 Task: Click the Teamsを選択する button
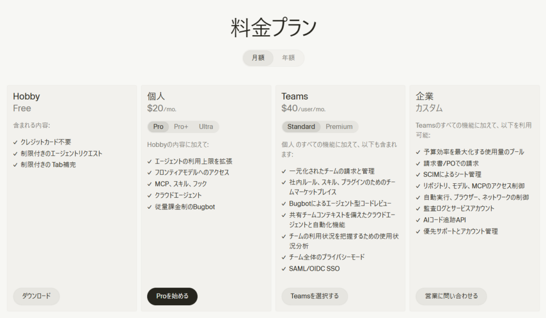[315, 296]
